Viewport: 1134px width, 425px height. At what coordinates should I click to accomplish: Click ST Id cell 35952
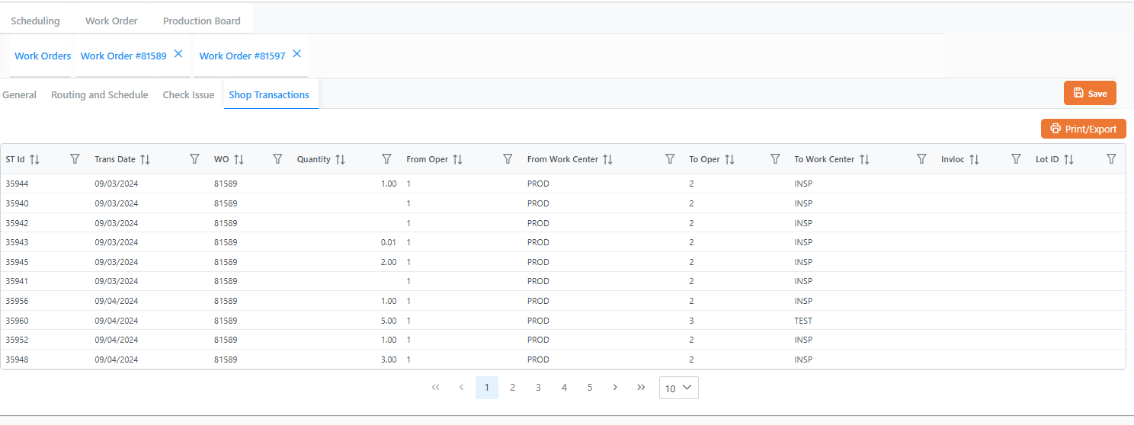coord(17,340)
